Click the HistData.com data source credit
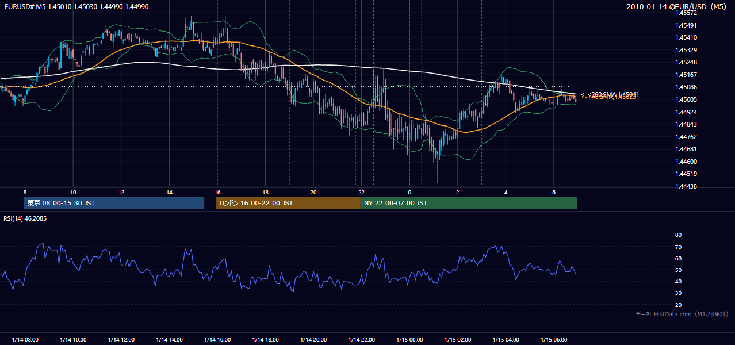The width and height of the screenshot is (735, 345). [x=682, y=314]
